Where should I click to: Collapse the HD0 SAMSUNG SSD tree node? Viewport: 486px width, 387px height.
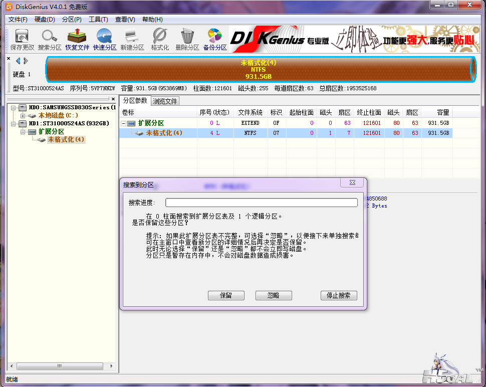click(14, 108)
